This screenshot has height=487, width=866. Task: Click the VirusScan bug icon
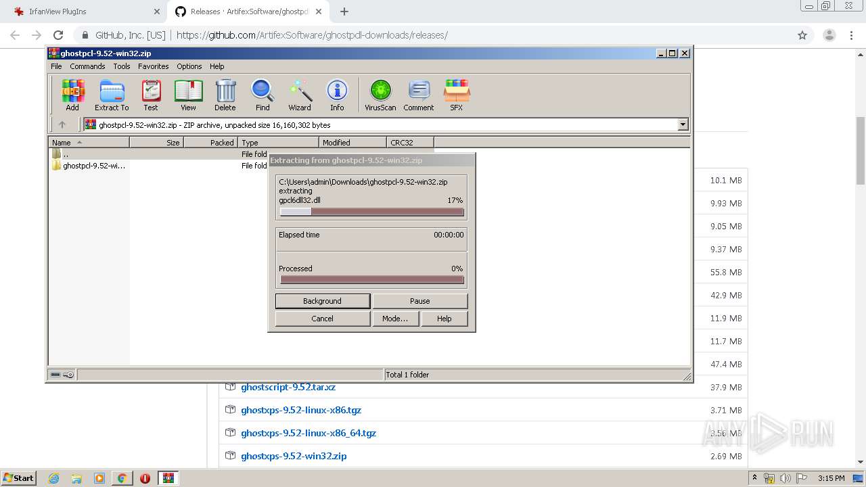(380, 95)
